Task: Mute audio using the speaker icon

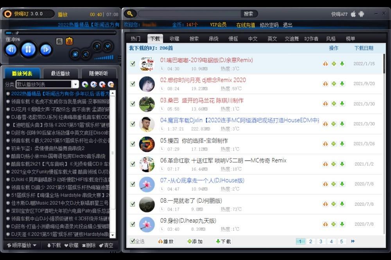Action: click(86, 54)
